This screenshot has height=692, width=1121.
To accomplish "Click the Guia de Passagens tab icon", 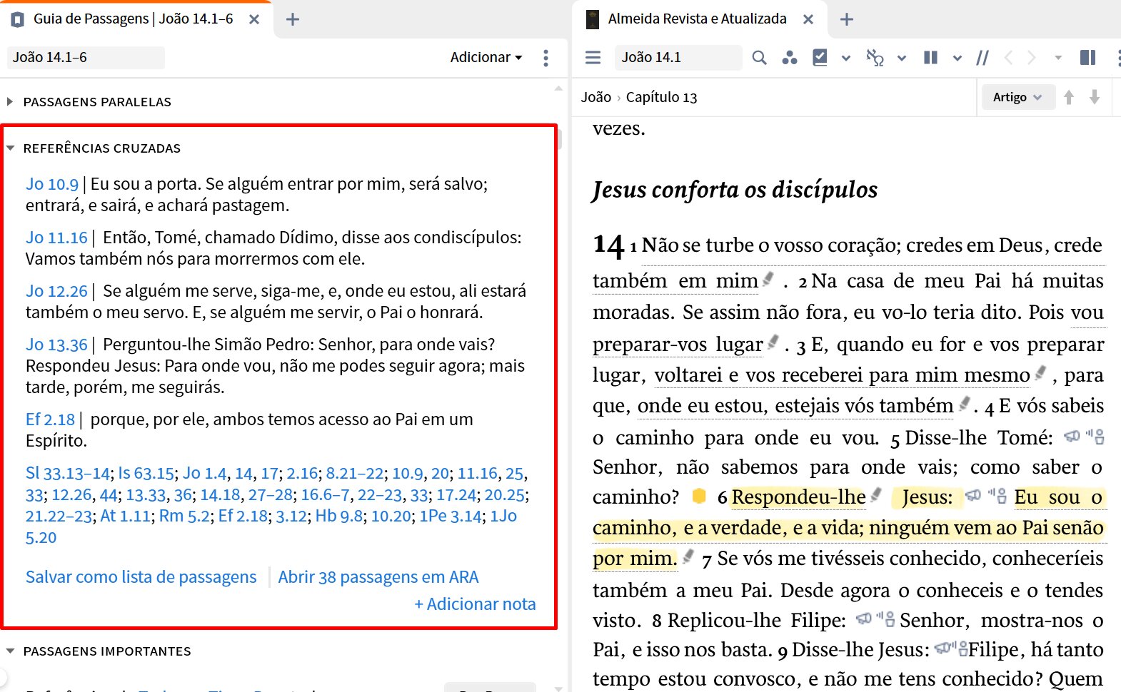I will click(18, 19).
